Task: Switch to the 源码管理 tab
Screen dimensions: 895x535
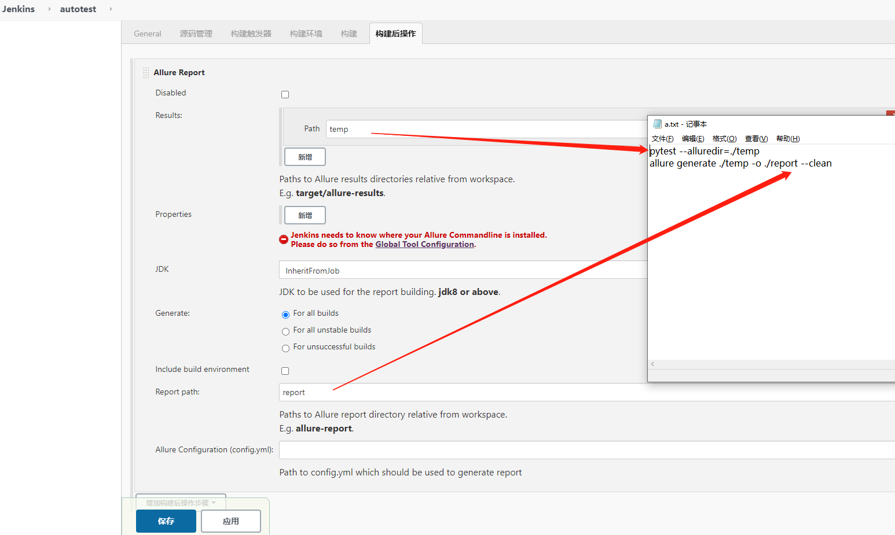Action: click(196, 34)
